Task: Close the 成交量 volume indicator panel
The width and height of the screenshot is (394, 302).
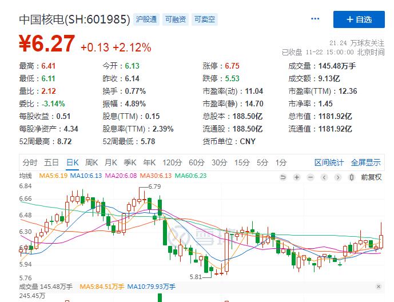Action: pos(379,287)
